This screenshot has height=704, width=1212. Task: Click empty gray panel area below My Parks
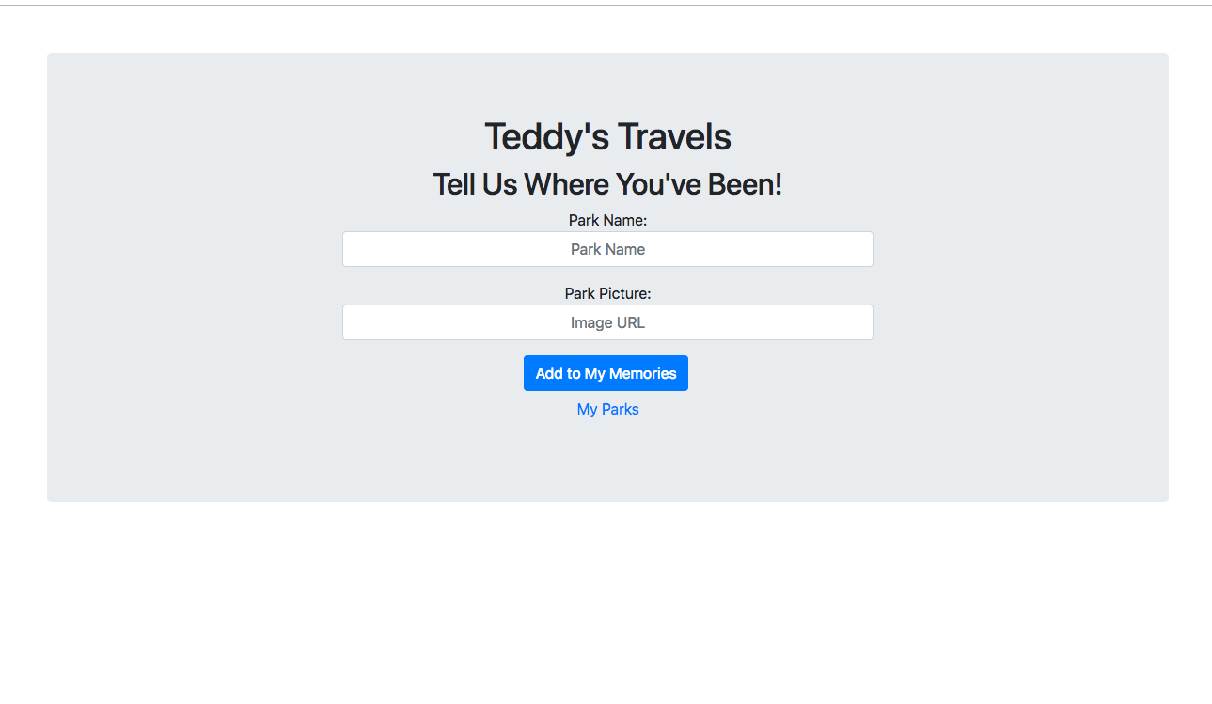pos(607,462)
